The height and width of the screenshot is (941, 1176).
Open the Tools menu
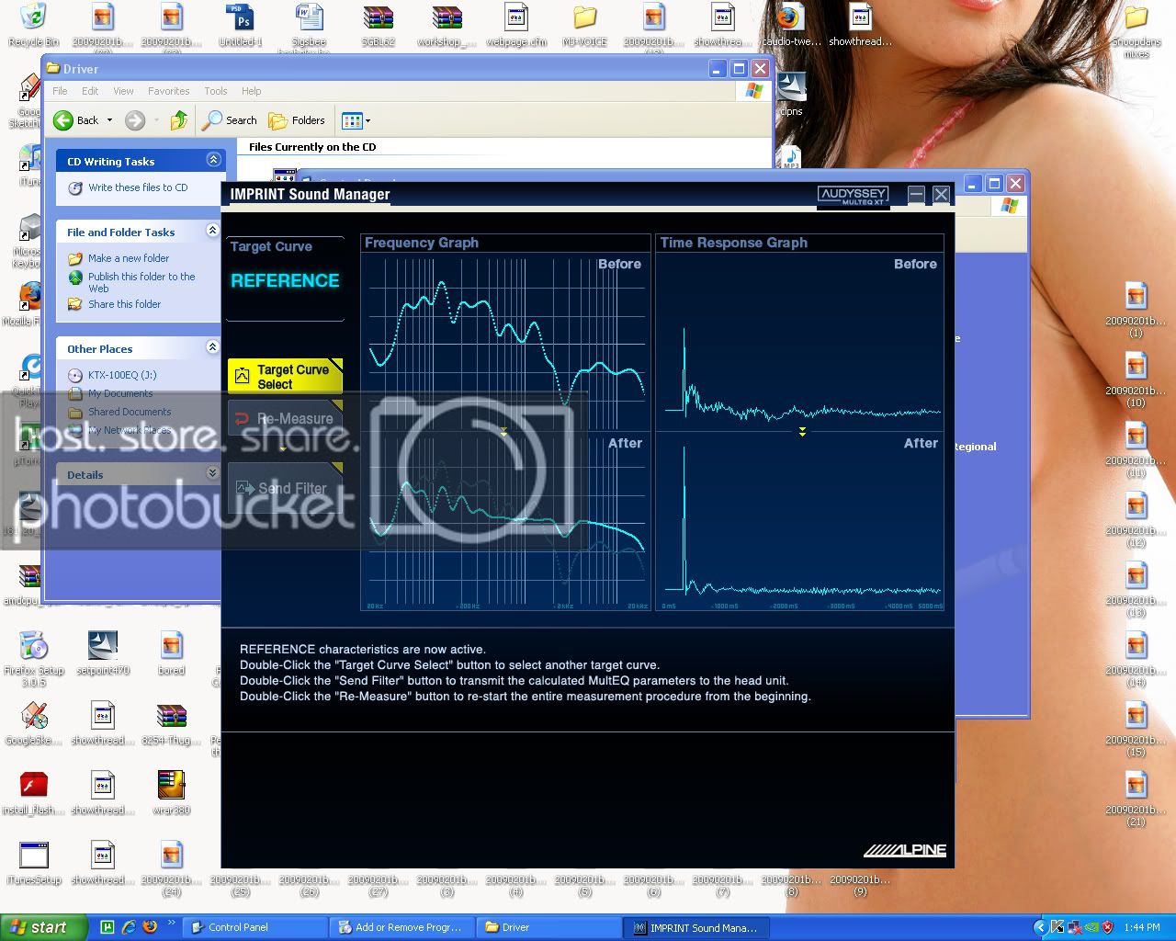tap(216, 91)
